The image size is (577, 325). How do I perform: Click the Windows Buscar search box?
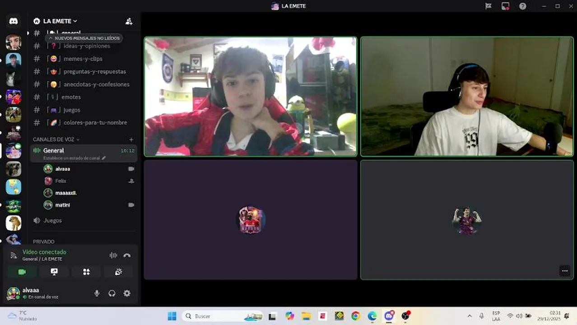click(x=223, y=316)
